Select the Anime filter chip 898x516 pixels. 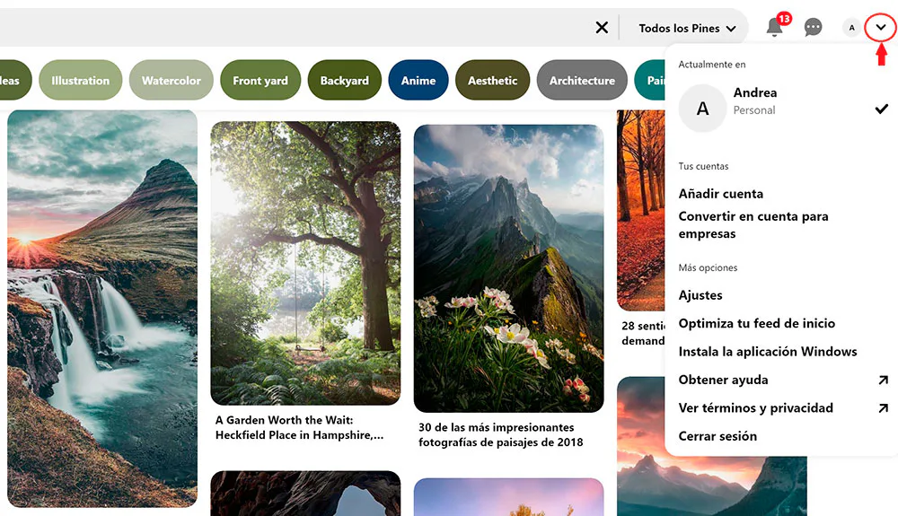418,81
